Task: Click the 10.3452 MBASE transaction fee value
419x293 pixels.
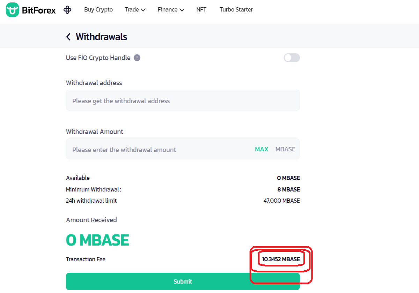Action: (x=281, y=260)
